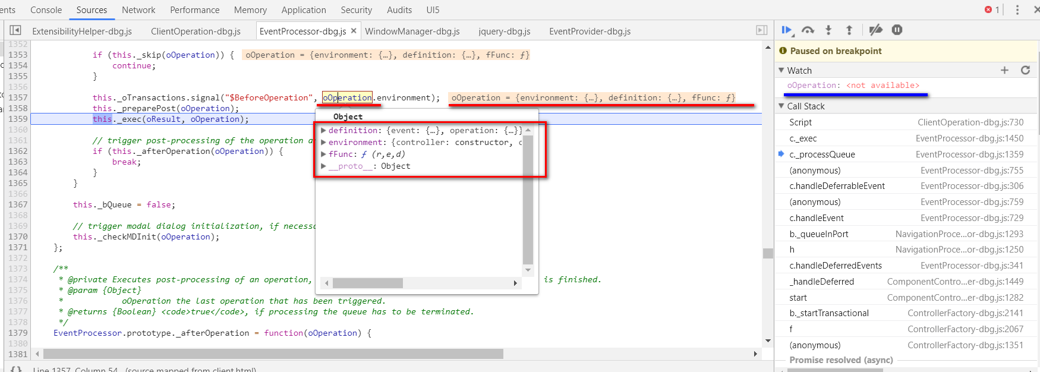Expand the definition property
Viewport: 1040px width, 372px height.
click(324, 130)
